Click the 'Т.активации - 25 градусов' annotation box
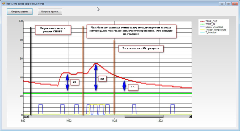240x131 pixels. [141, 48]
